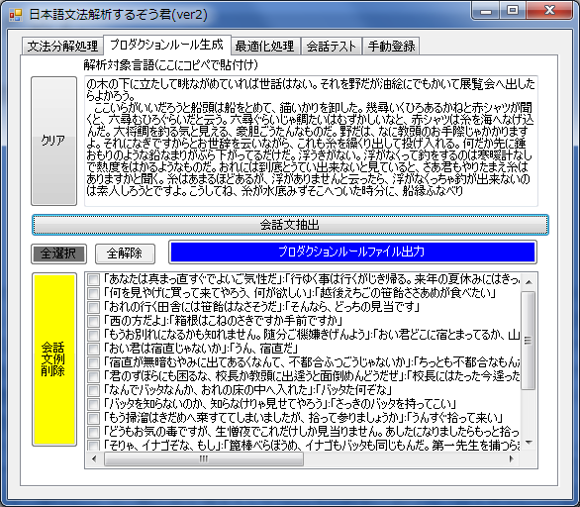Image resolution: width=580 pixels, height=507 pixels.
Task: Enable checkbox for 「おい君は宿直じゃないか」 item
Action: coord(93,349)
